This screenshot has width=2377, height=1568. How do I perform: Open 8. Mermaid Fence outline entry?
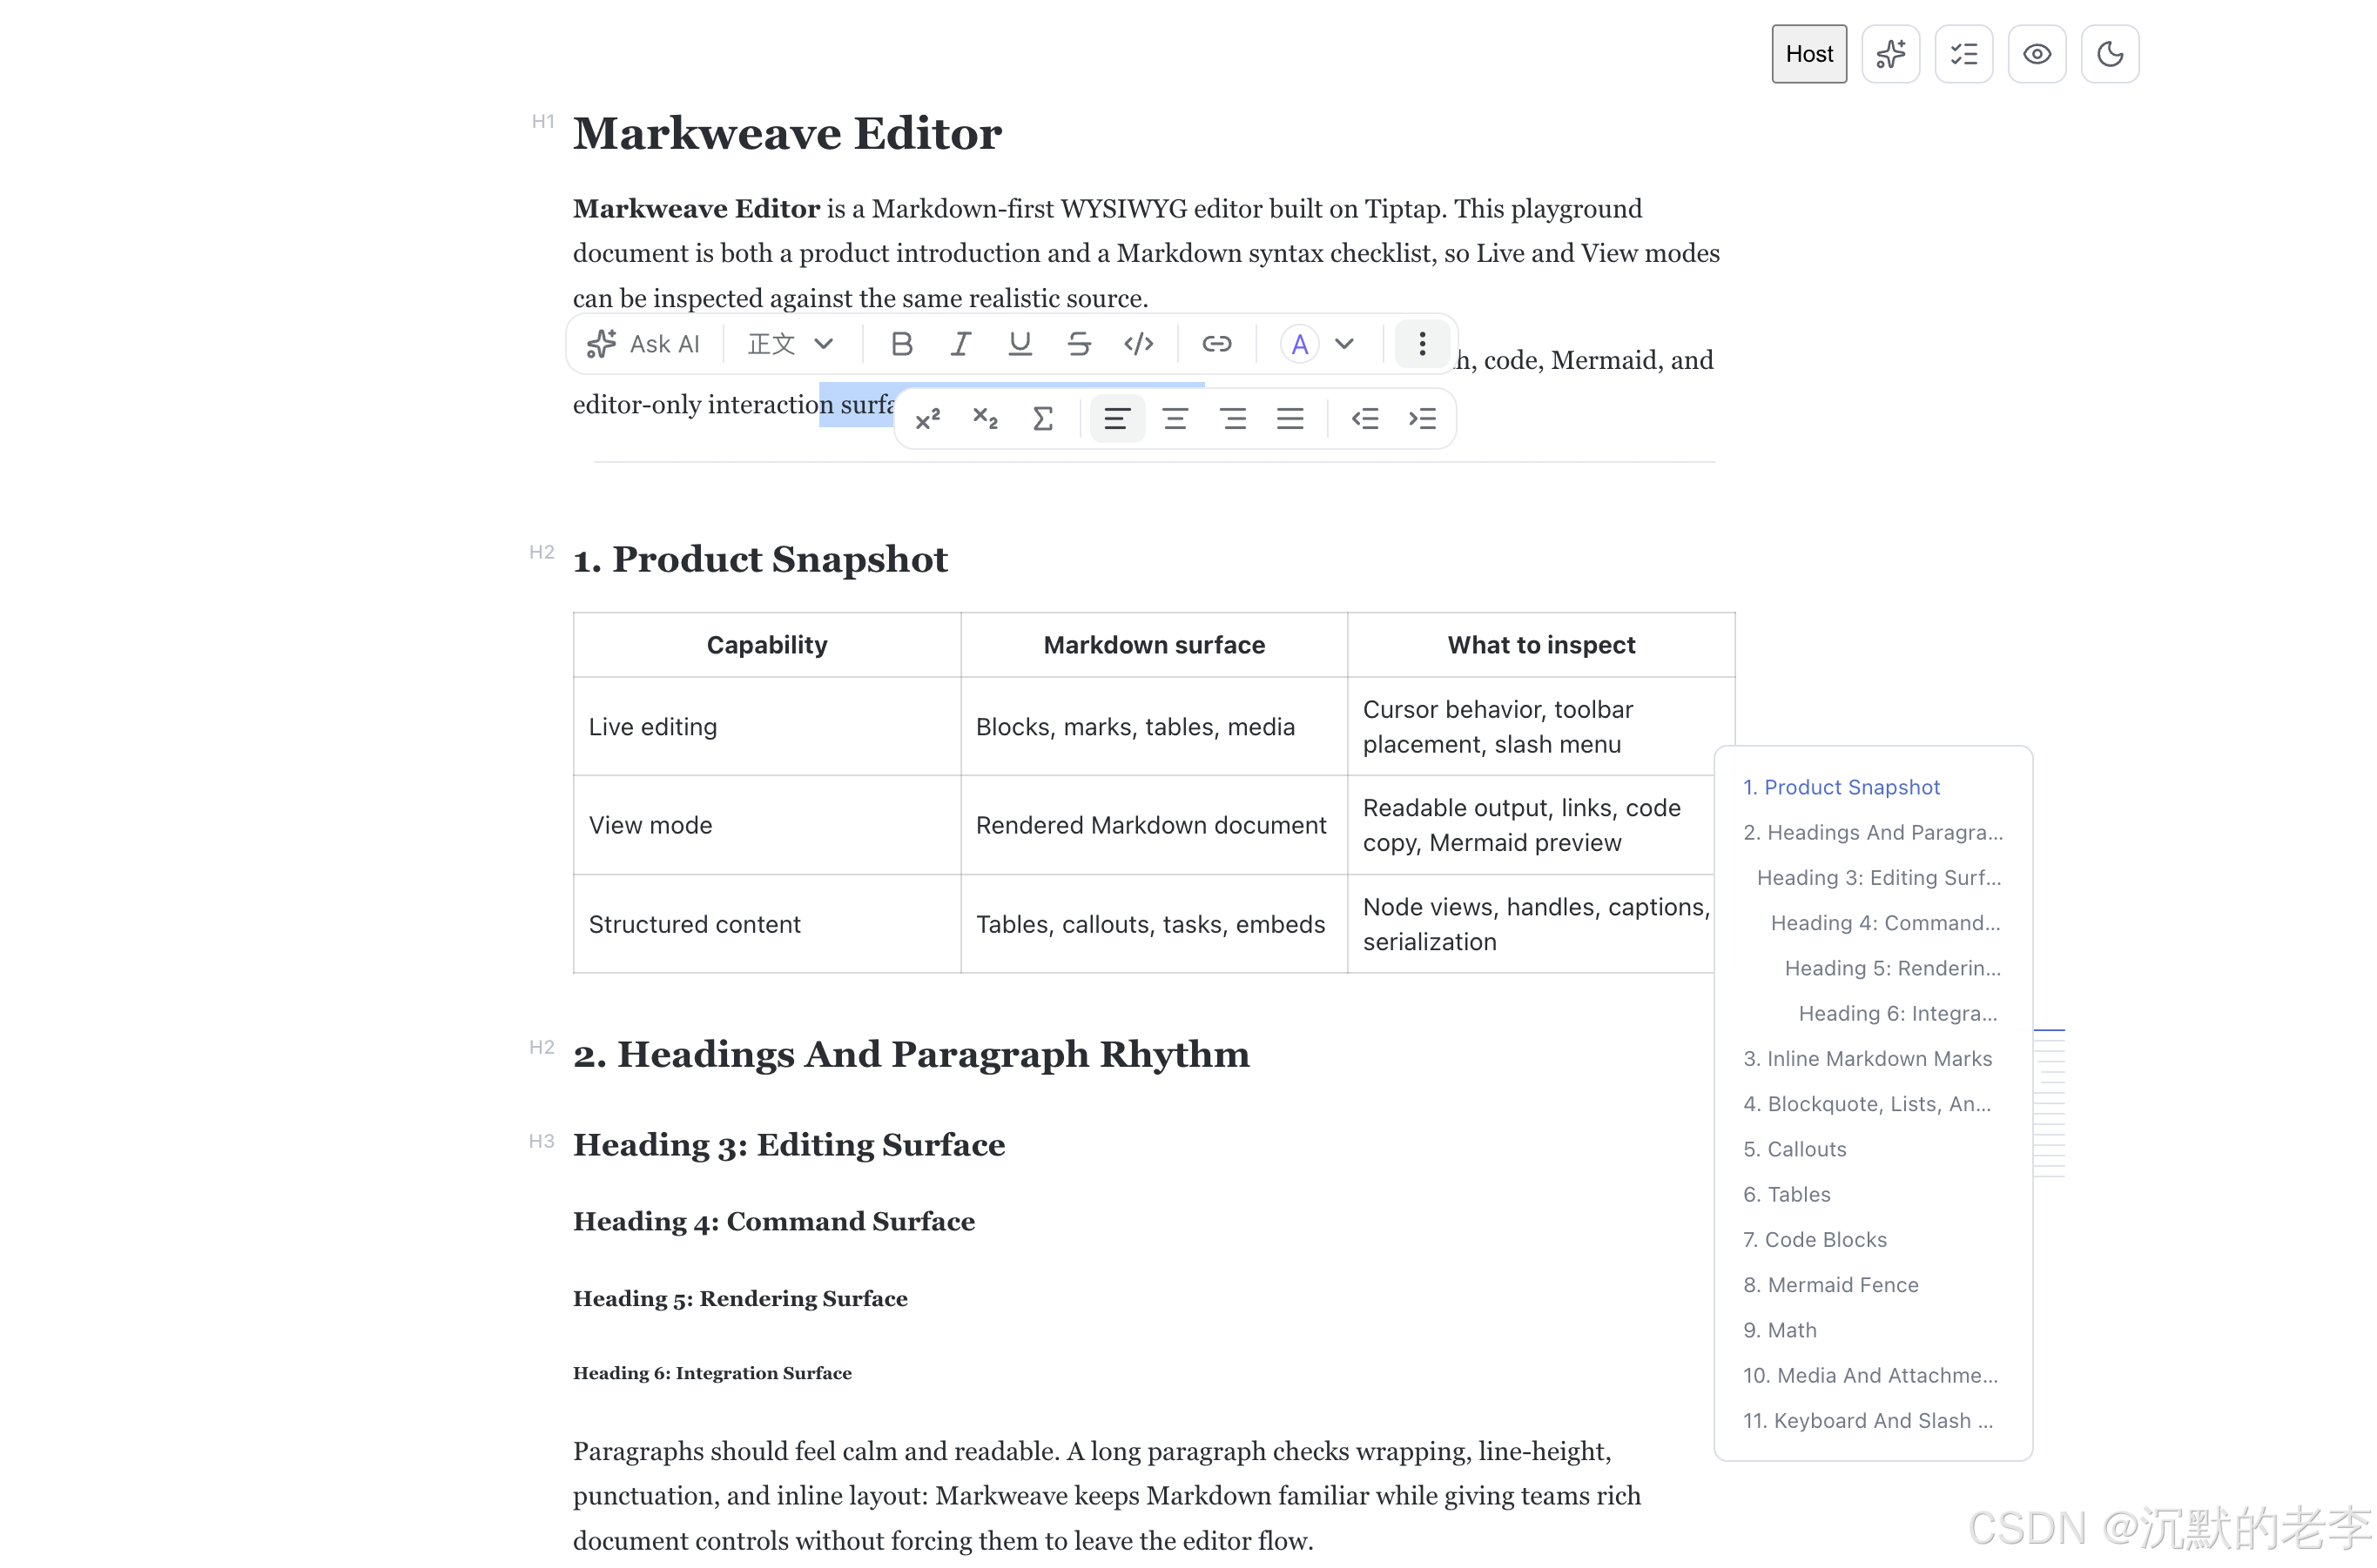pyautogui.click(x=1831, y=1285)
